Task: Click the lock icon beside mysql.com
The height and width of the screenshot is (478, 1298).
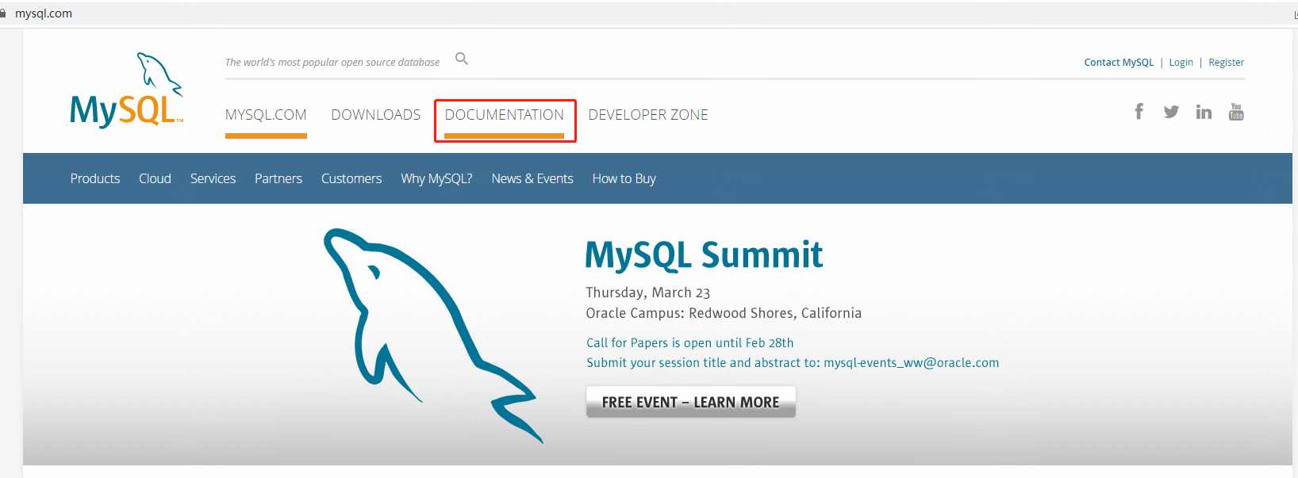Action: pos(3,13)
